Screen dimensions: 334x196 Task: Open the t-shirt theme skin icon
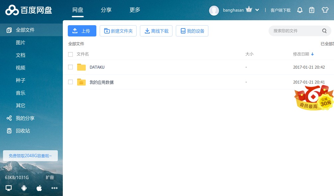pos(325,10)
